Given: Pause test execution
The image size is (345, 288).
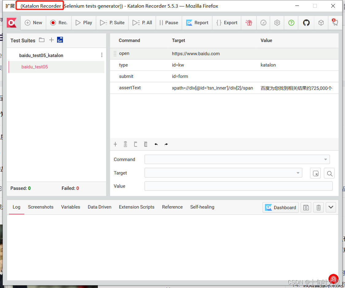Looking at the screenshot, I should (x=169, y=23).
